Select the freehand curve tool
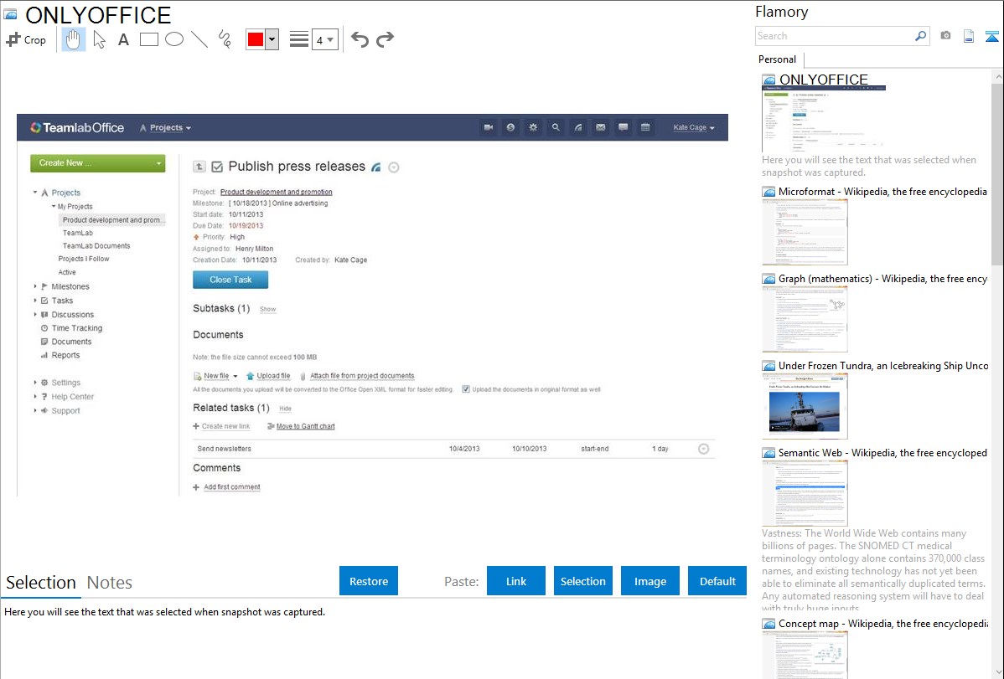 [225, 39]
